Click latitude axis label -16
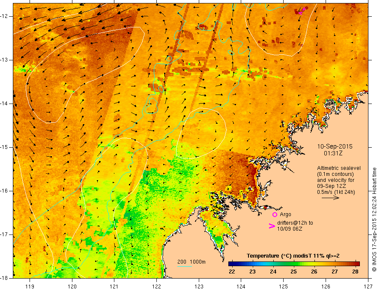The image size is (377, 291). (x=5, y=191)
